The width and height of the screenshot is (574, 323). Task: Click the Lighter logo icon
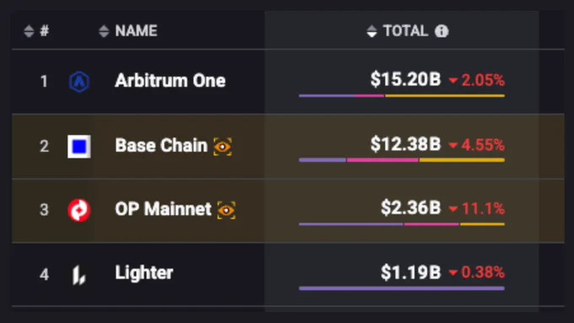[x=79, y=275]
